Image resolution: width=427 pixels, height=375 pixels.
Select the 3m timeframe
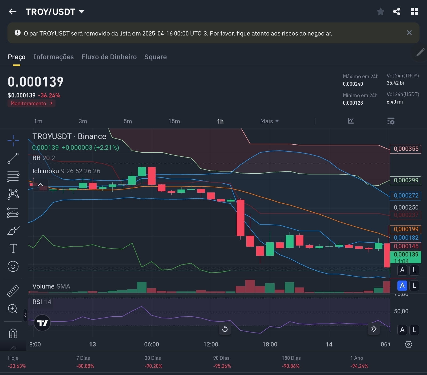coord(83,121)
